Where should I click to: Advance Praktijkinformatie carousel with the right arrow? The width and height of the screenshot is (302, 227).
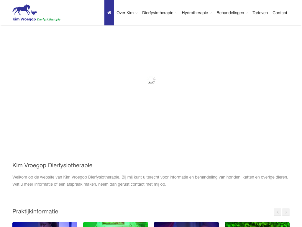286,212
